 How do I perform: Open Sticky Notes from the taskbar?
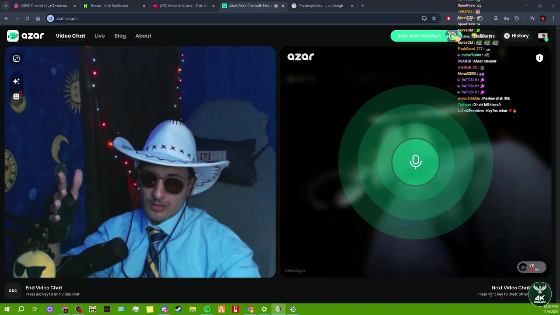[150, 309]
